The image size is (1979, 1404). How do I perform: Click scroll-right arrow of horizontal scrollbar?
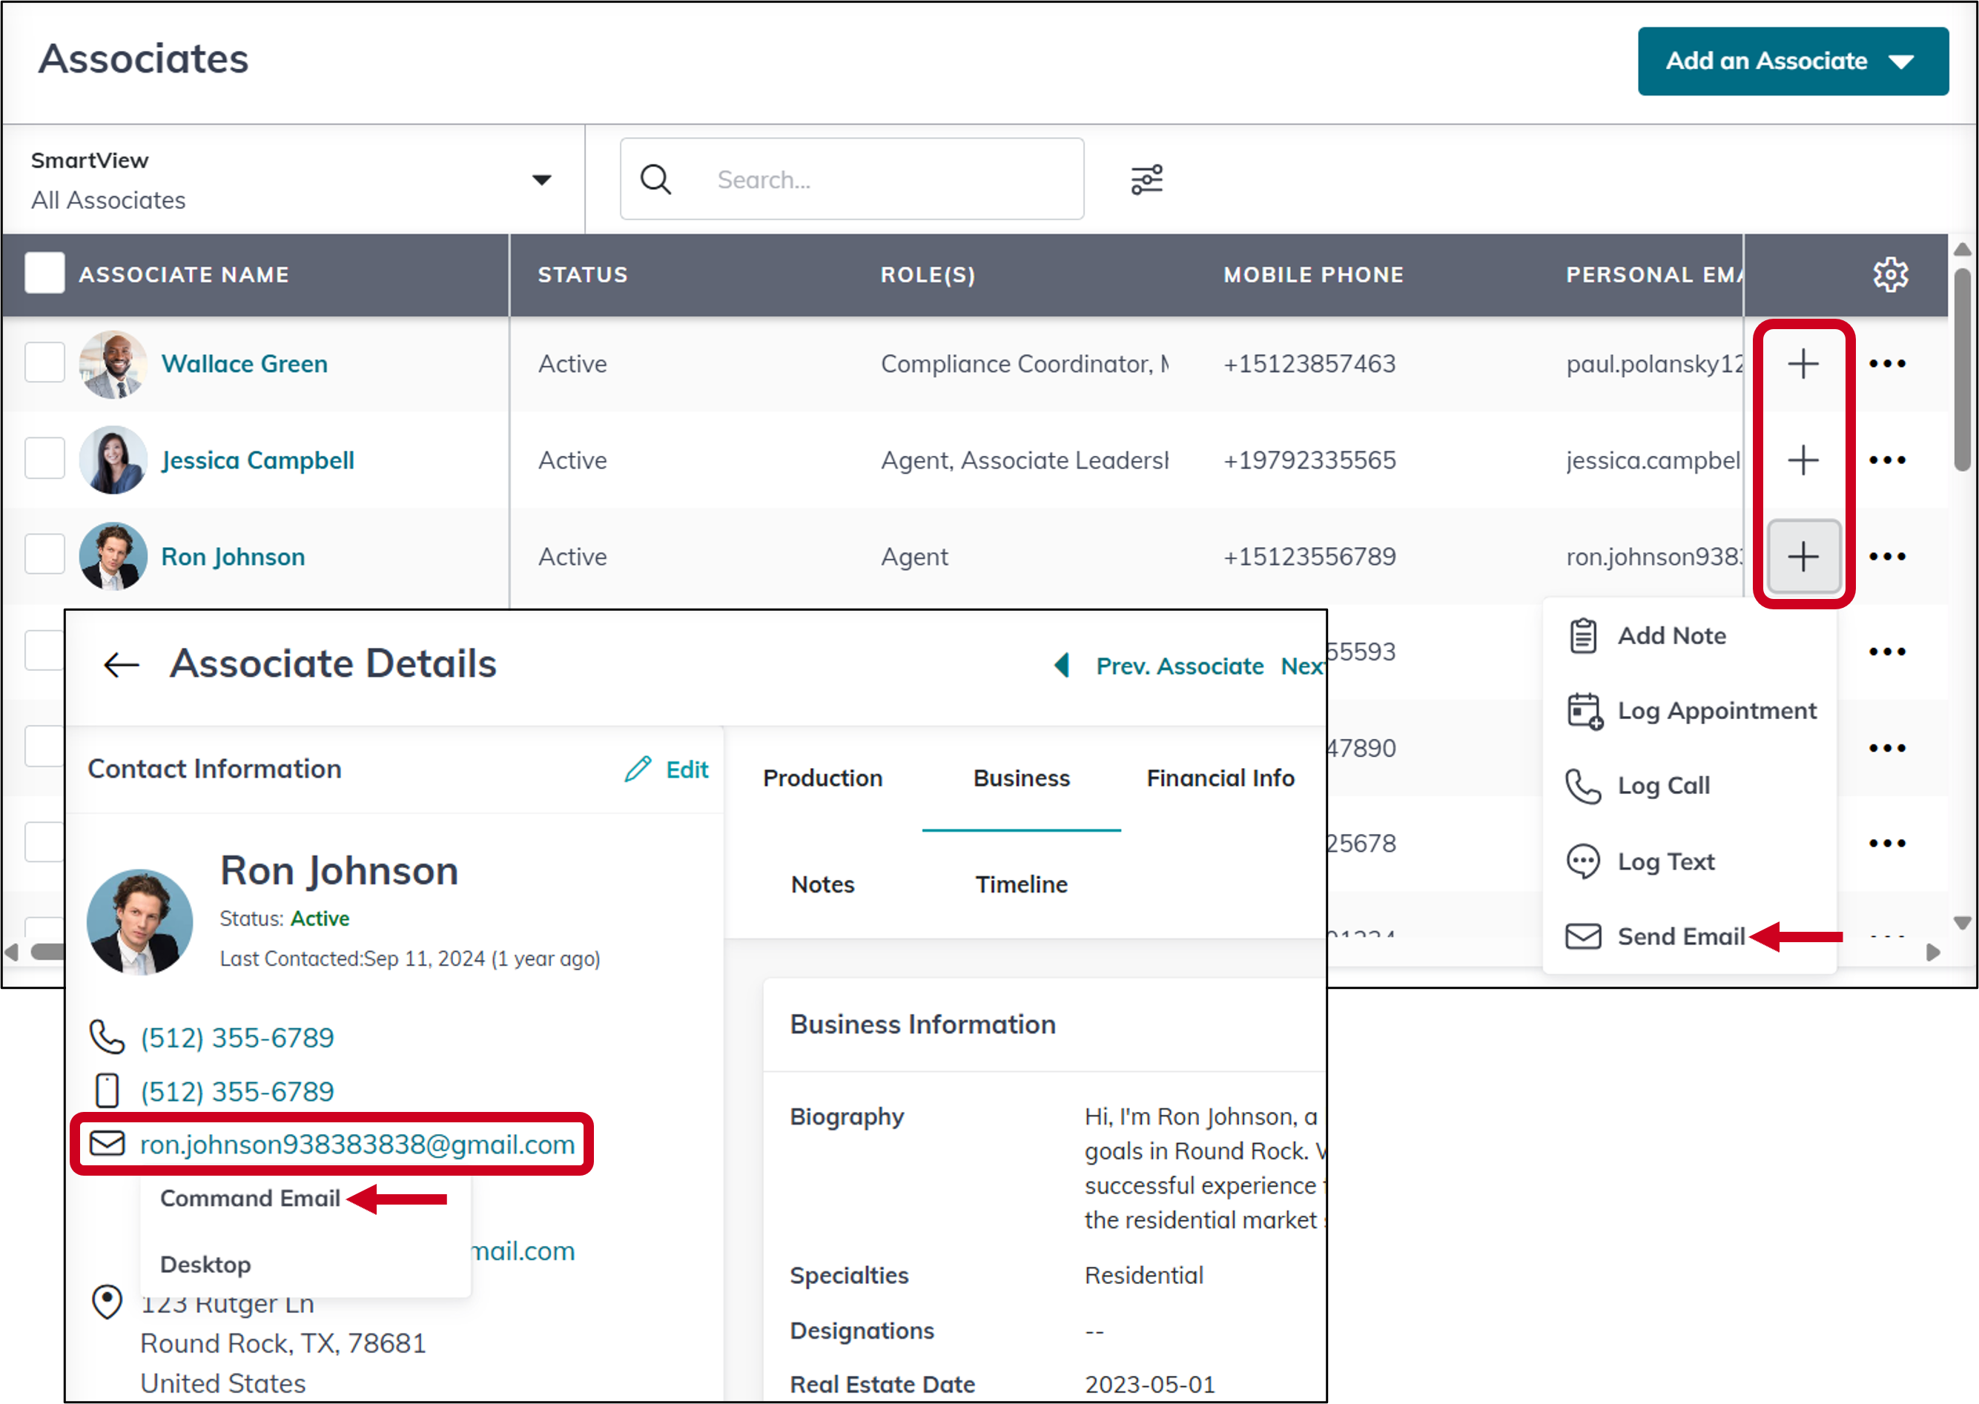point(1933,952)
